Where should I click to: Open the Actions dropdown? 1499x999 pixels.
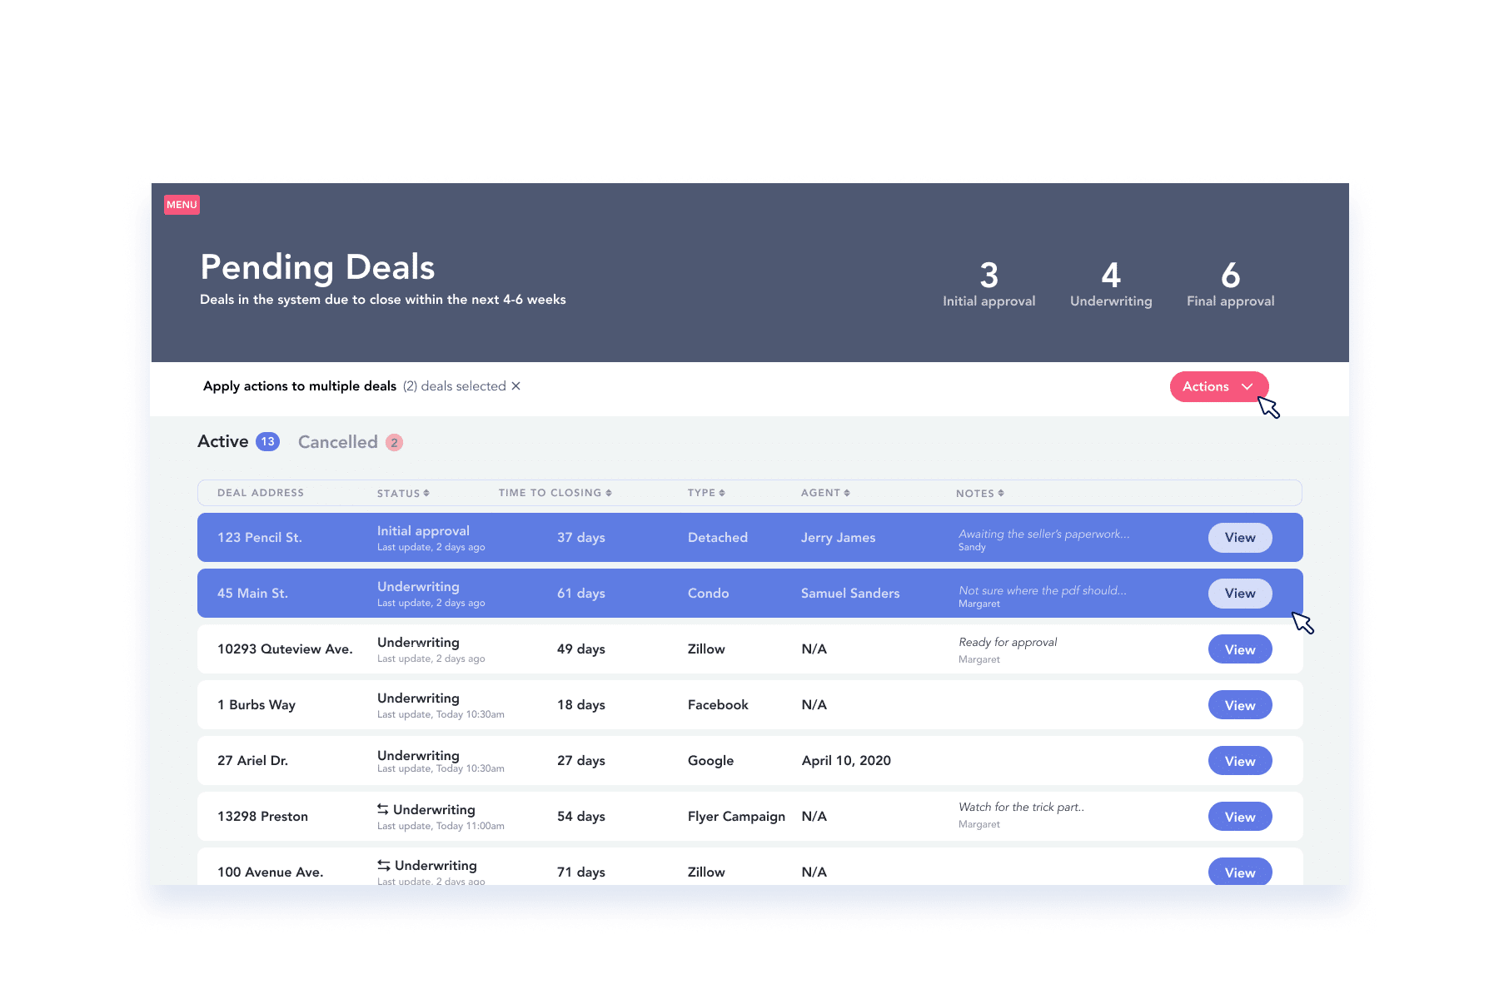point(1219,386)
